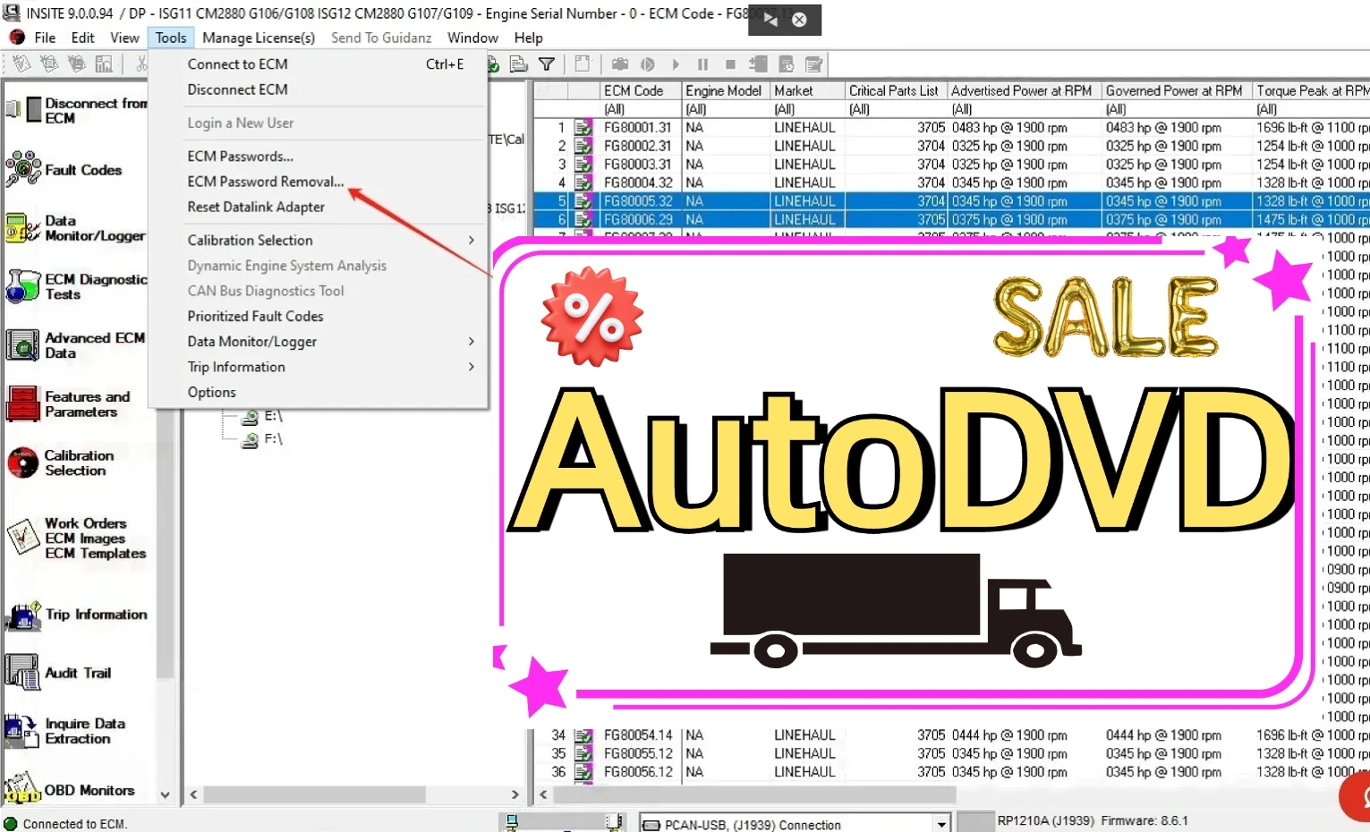
Task: Click the first toolbar icon on left
Action: pos(21,64)
